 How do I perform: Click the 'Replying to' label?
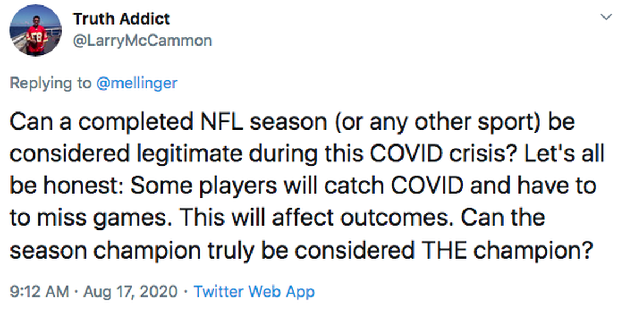click(x=51, y=83)
